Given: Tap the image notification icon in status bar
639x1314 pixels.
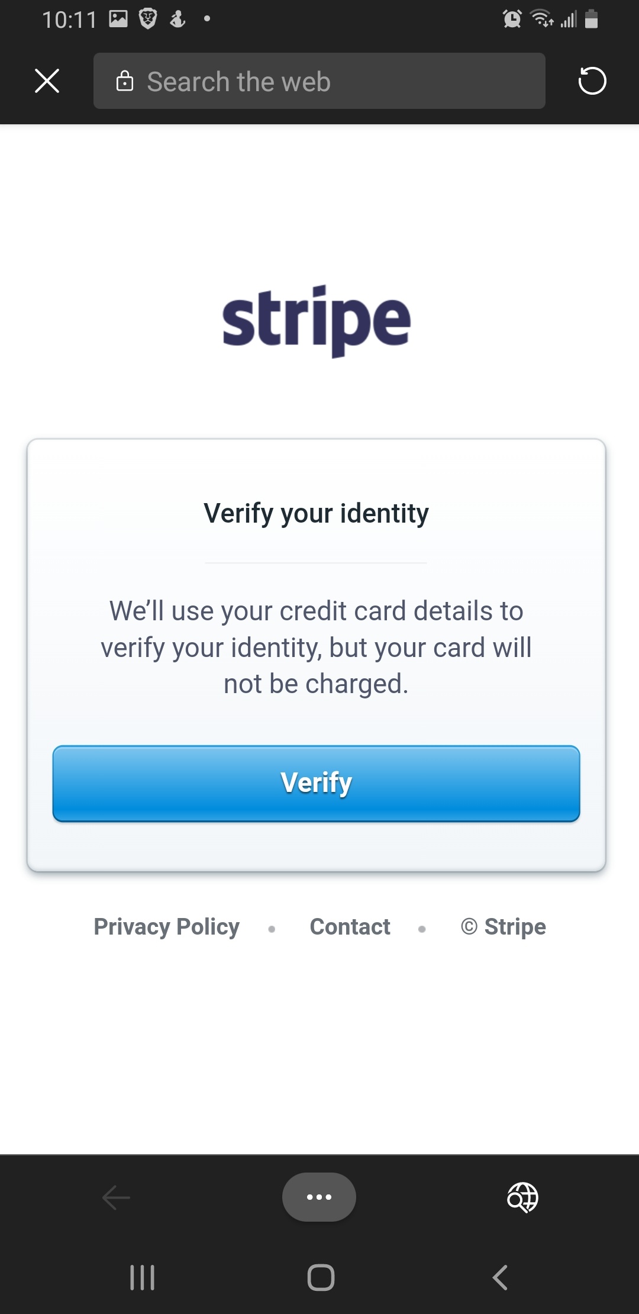Looking at the screenshot, I should coord(118,19).
